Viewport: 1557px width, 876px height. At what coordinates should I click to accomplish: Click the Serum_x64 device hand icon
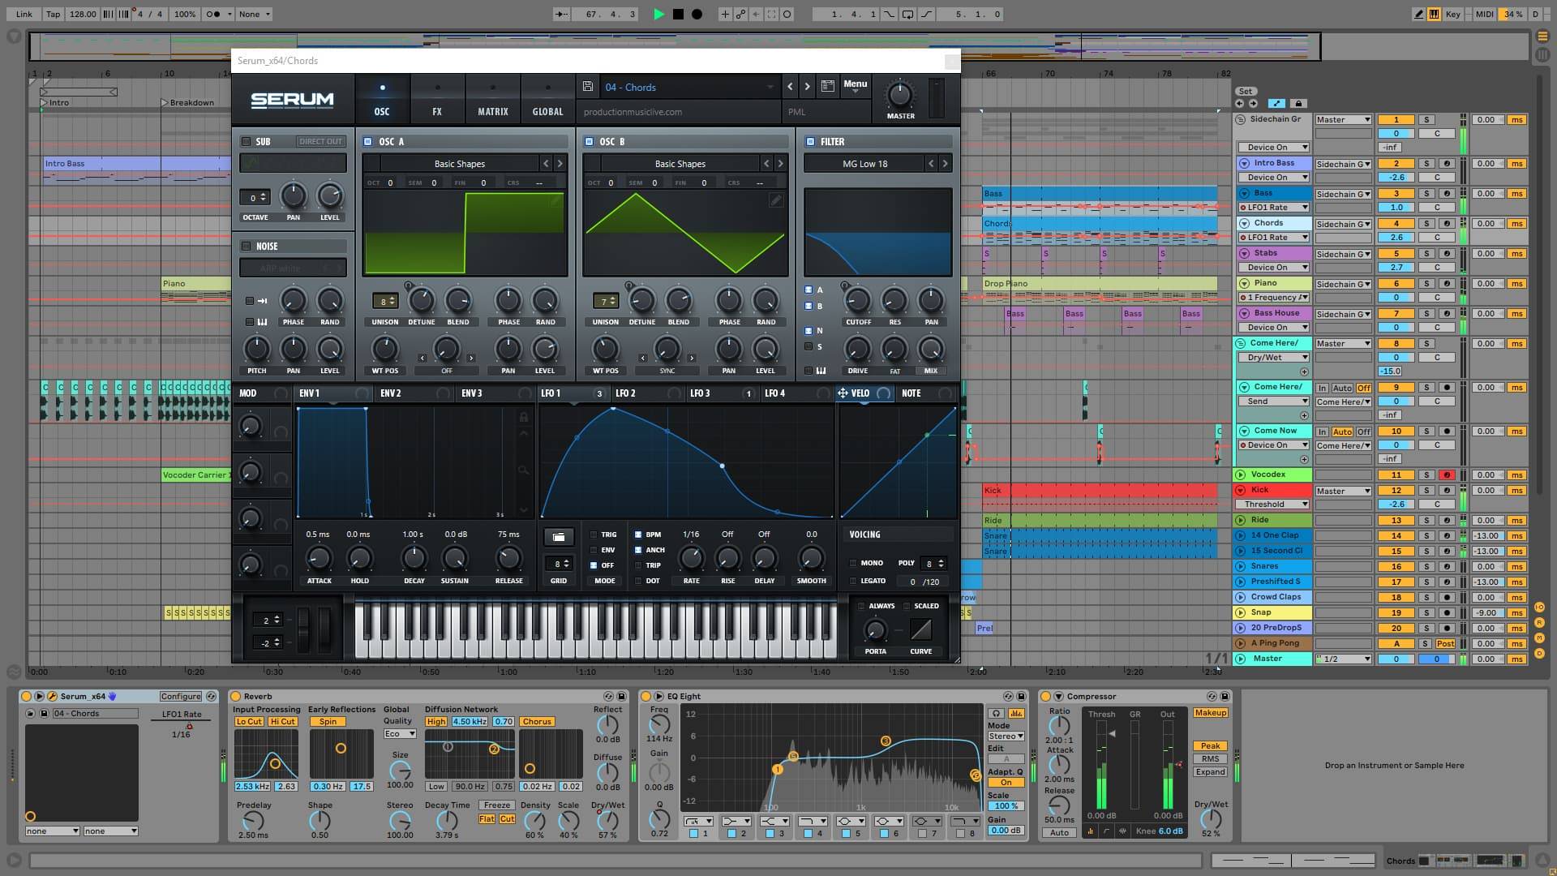pyautogui.click(x=113, y=696)
